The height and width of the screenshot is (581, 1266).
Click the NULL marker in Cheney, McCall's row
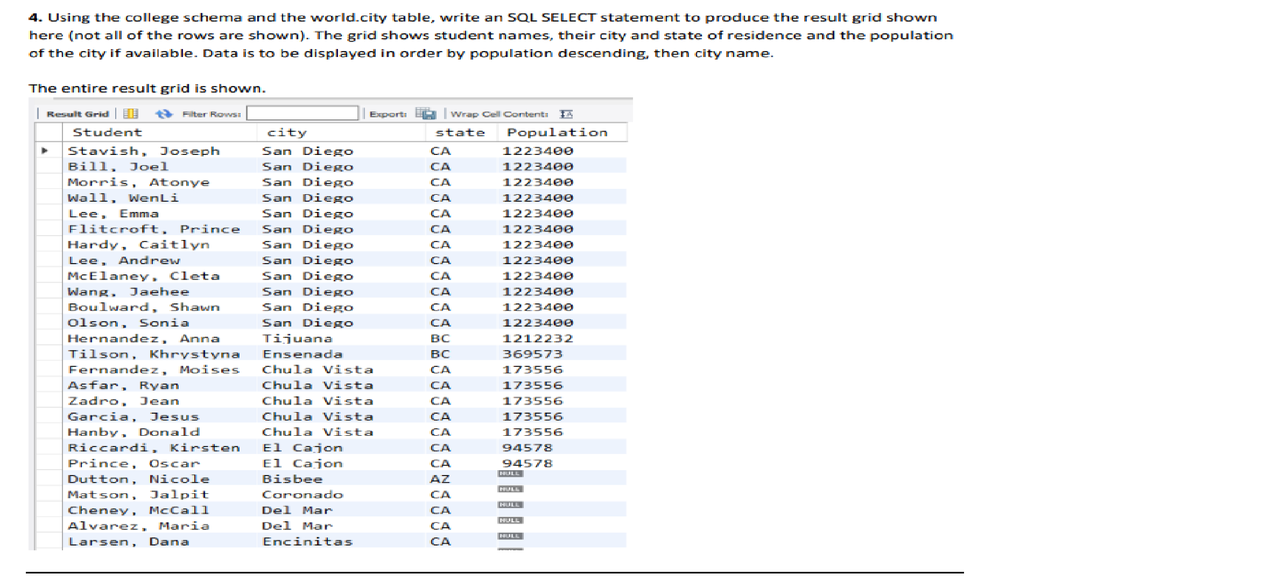(x=510, y=505)
